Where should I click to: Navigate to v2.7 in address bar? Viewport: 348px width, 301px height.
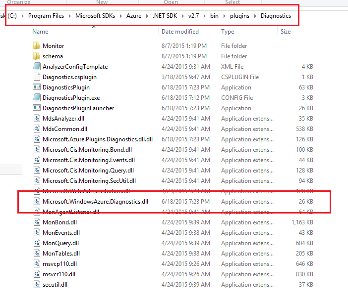(193, 16)
